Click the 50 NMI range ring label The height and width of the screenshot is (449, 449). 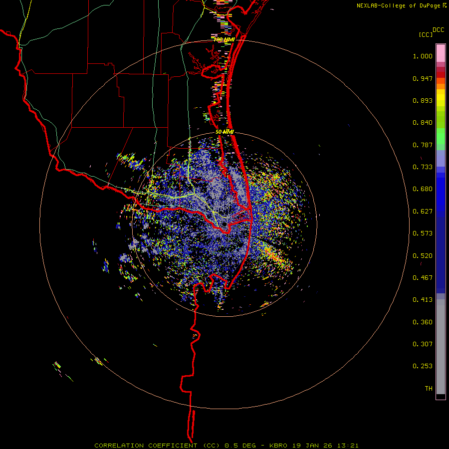[225, 132]
